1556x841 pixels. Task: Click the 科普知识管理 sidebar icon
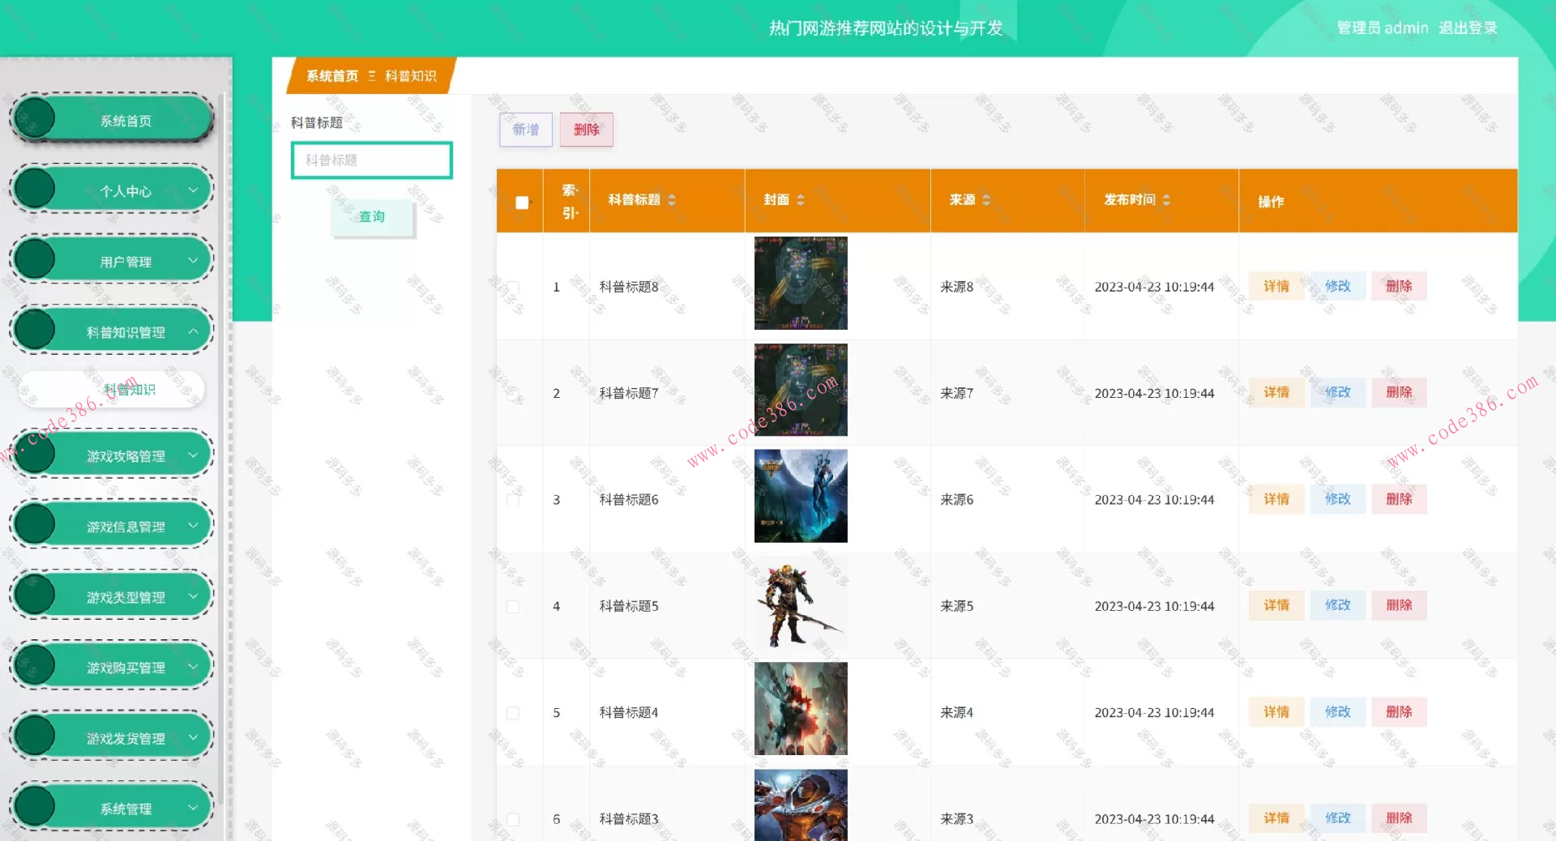34,329
